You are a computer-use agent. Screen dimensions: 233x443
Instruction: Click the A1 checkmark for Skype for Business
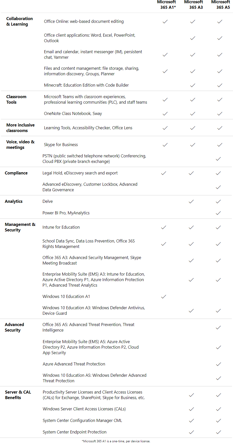point(165,145)
